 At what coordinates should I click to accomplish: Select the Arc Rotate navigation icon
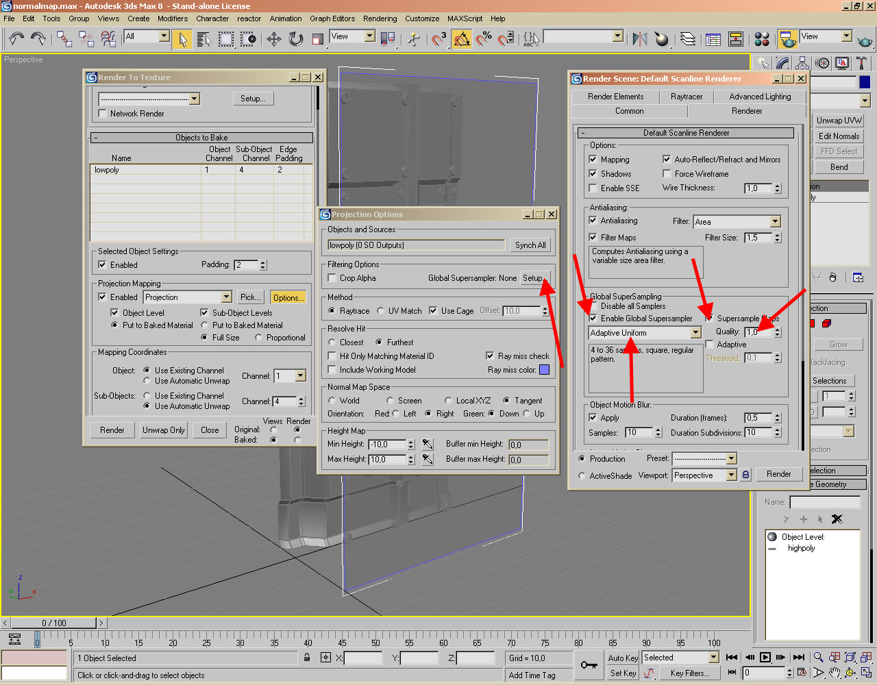coord(850,673)
